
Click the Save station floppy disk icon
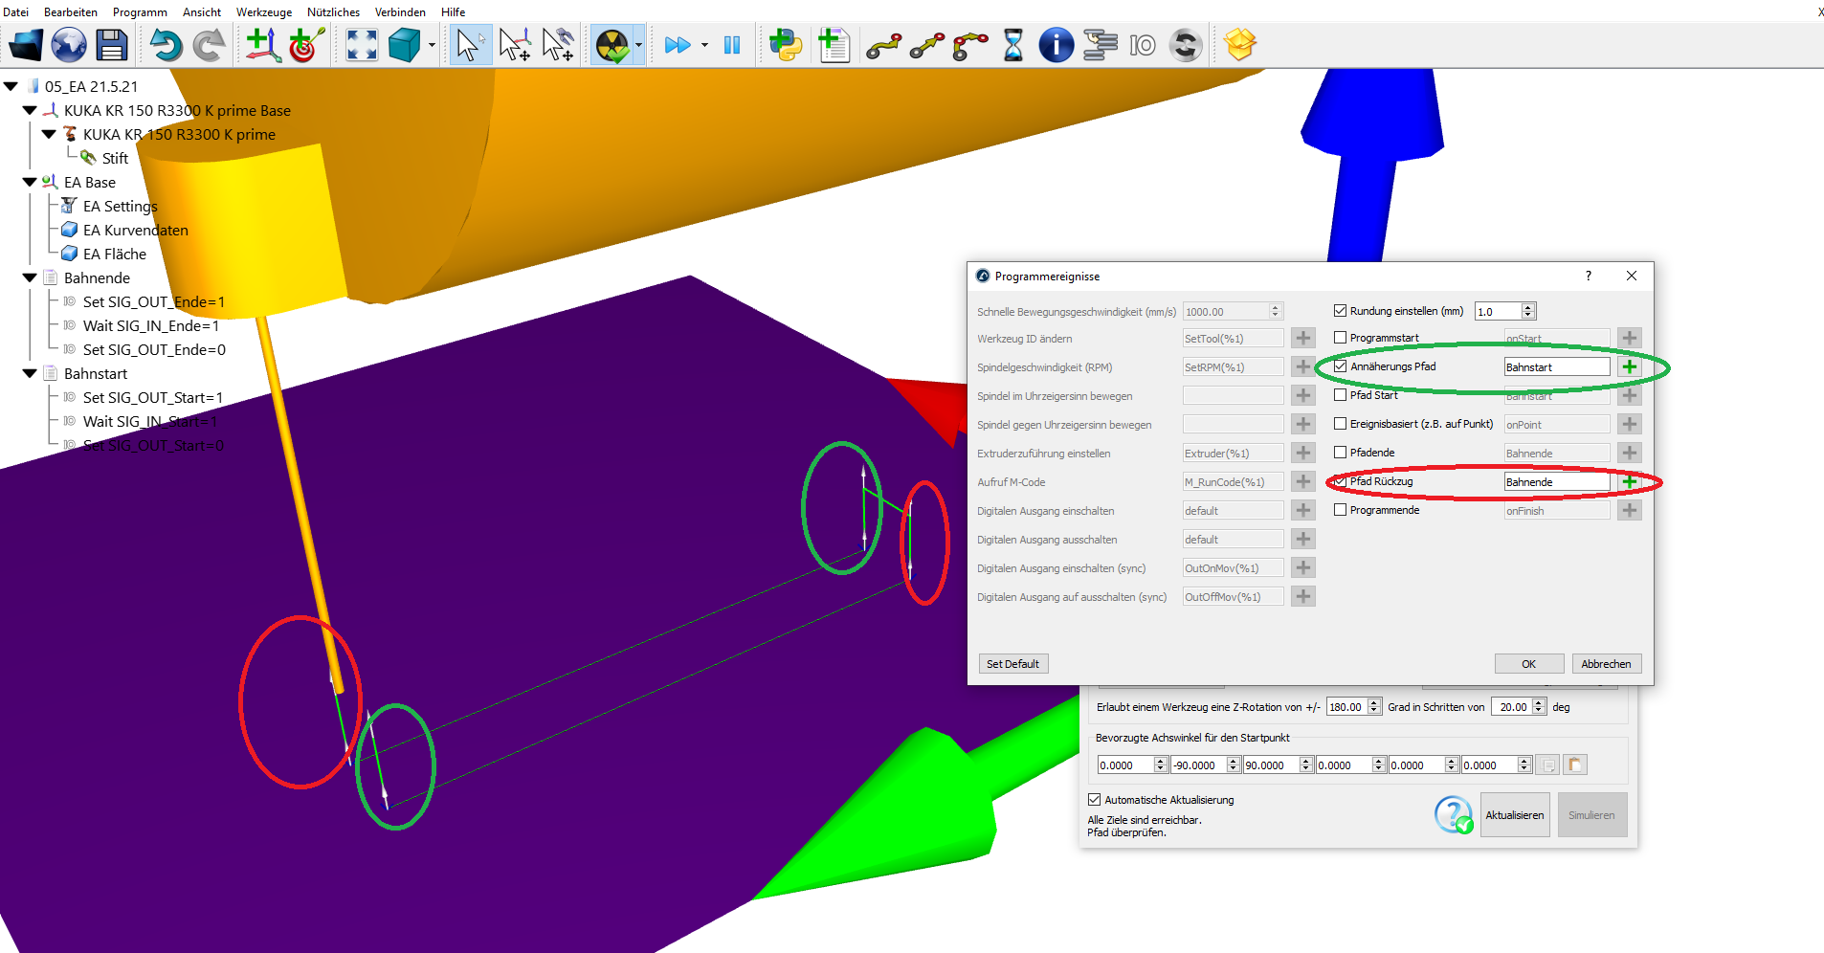[112, 45]
